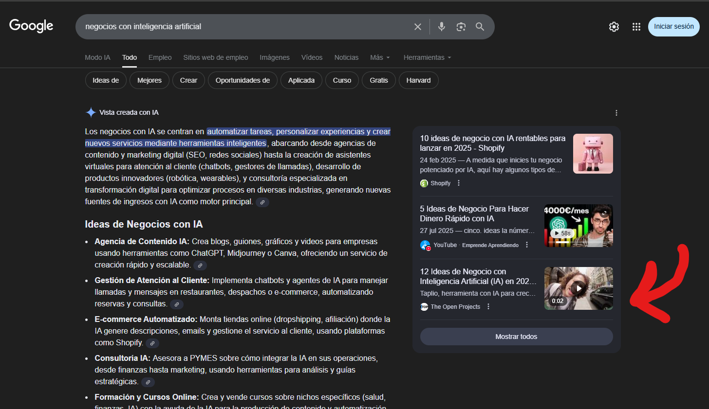Click the Iniciar sesión button

coord(674,27)
